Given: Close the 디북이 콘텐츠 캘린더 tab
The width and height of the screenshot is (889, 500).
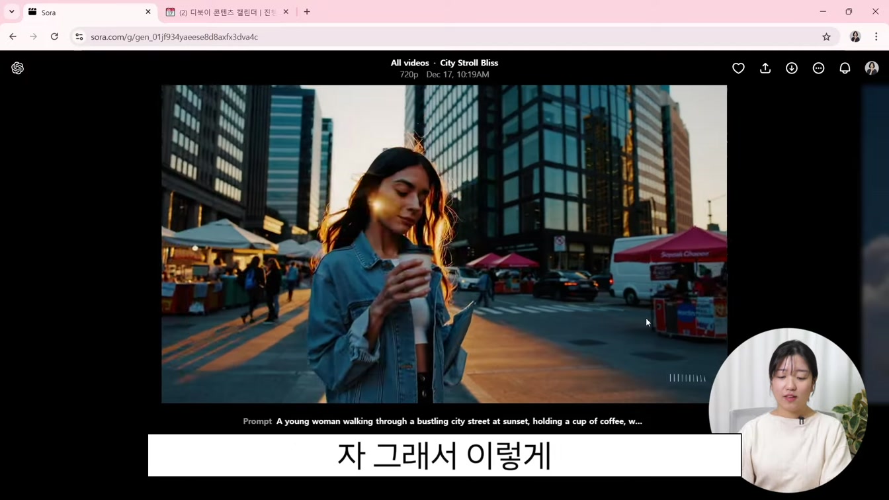Looking at the screenshot, I should [286, 12].
